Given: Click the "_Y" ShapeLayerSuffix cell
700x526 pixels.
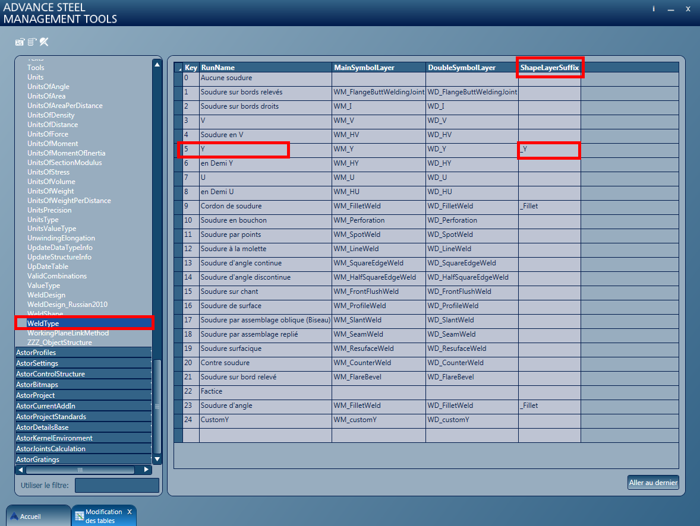Looking at the screenshot, I should coord(550,150).
